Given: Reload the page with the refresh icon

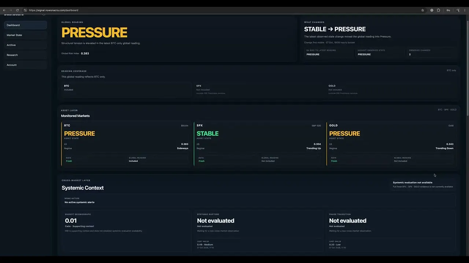Looking at the screenshot, I should pyautogui.click(x=17, y=10).
